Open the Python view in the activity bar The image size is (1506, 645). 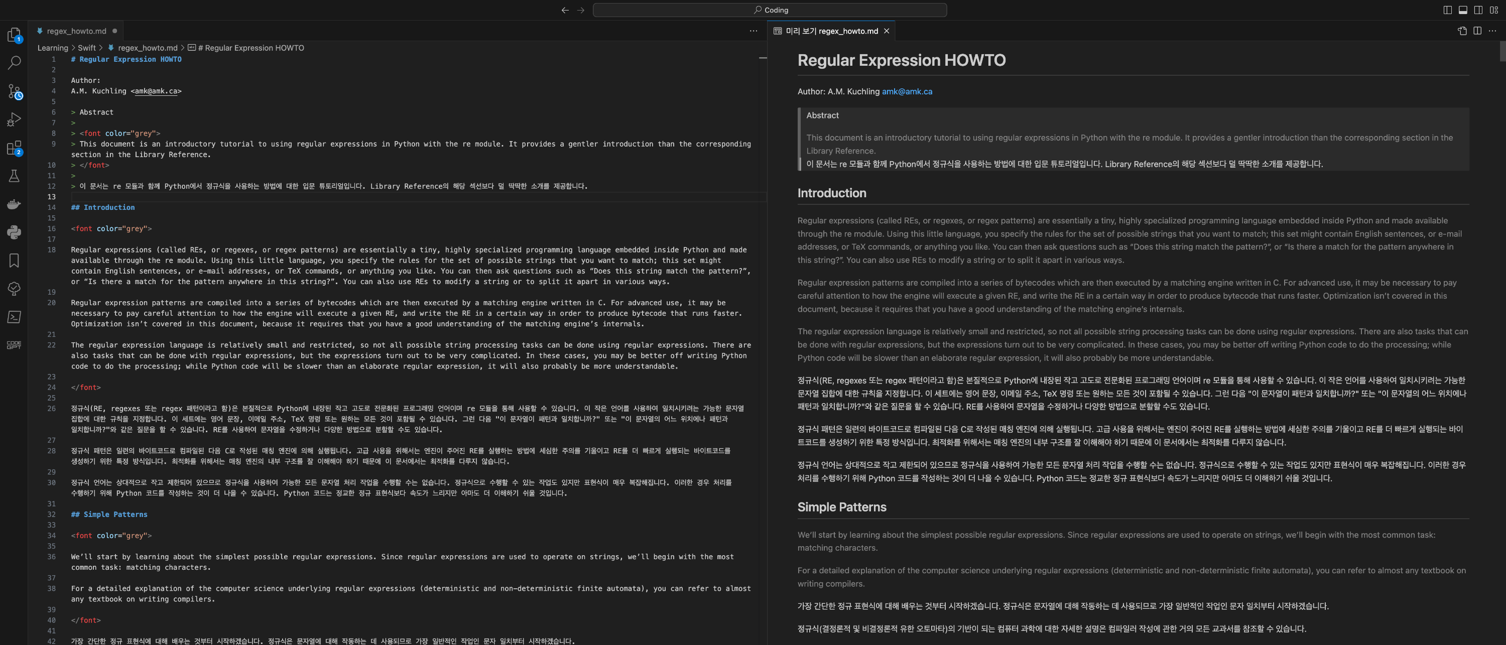coord(14,232)
